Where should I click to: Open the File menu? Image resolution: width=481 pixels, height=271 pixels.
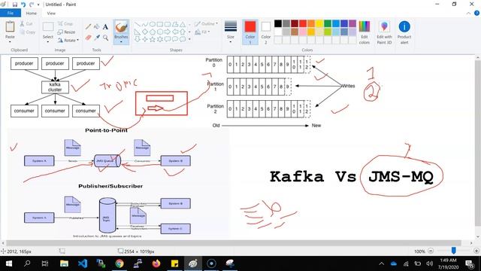click(11, 14)
